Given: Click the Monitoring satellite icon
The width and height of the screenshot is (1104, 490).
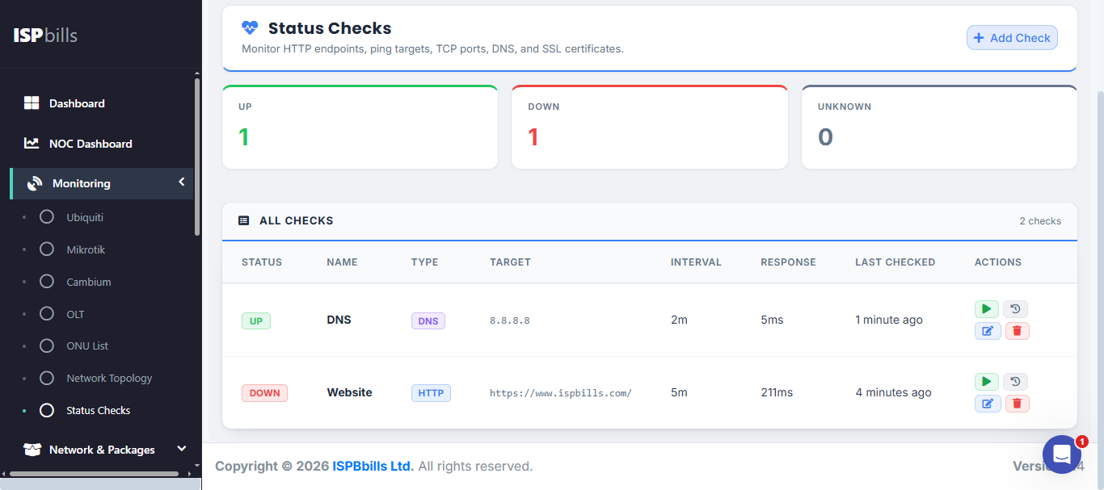Looking at the screenshot, I should [34, 182].
